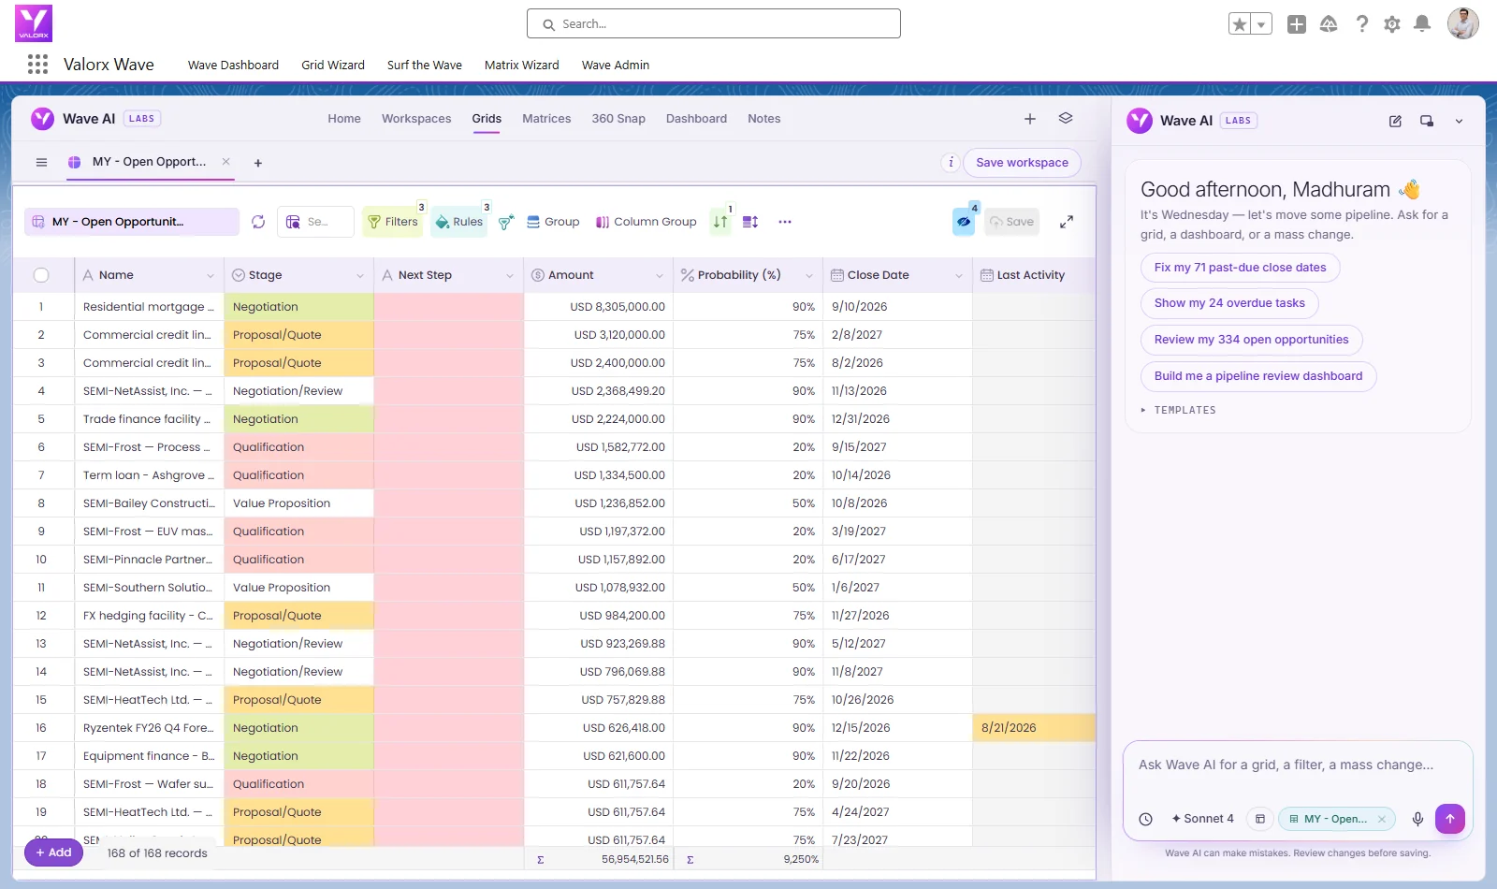Open the row height settings icon
The image size is (1497, 889).
(750, 222)
